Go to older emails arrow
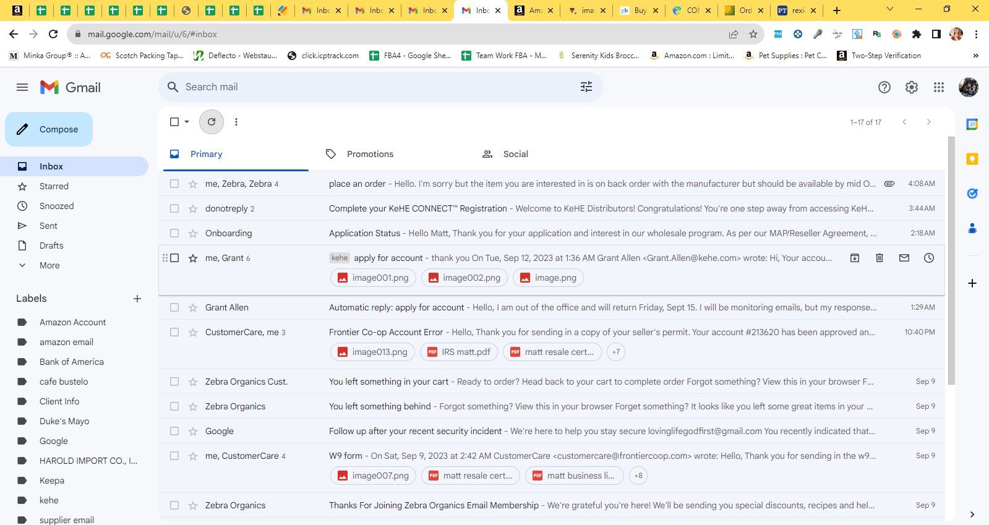The height and width of the screenshot is (525, 989). [x=928, y=122]
